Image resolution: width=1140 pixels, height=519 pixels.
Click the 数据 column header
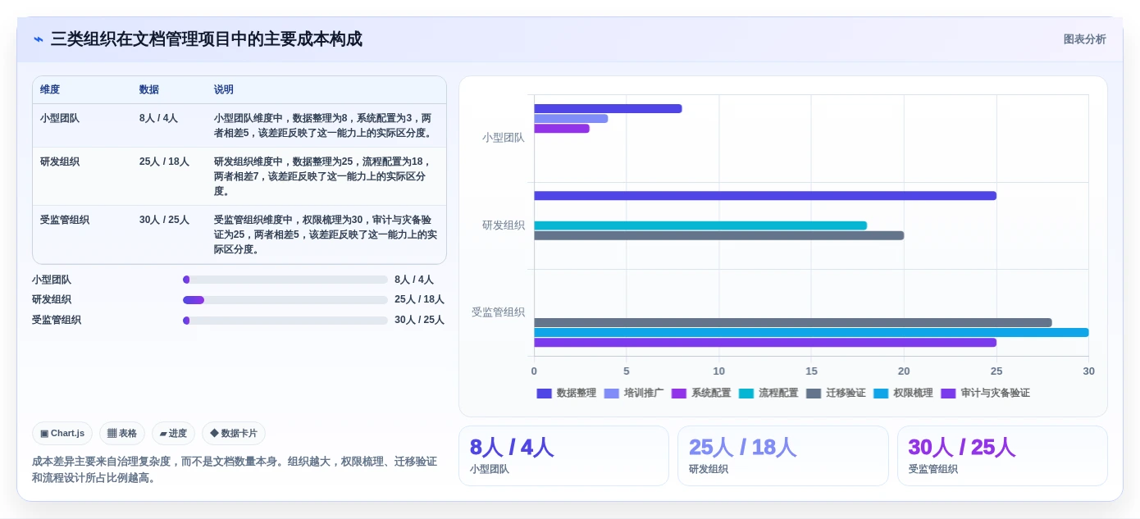coord(149,89)
